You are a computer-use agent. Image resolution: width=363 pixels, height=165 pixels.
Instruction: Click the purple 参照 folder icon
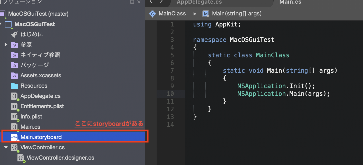pyautogui.click(x=14, y=45)
